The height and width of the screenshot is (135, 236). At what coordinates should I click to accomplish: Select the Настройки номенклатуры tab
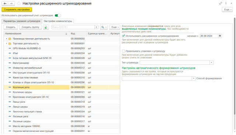coord(58,21)
